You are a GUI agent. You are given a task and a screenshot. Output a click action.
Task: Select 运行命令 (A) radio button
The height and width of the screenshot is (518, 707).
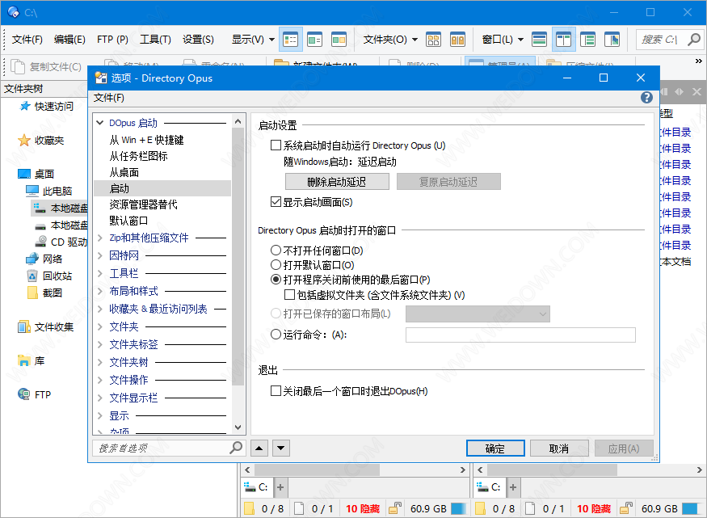(276, 335)
